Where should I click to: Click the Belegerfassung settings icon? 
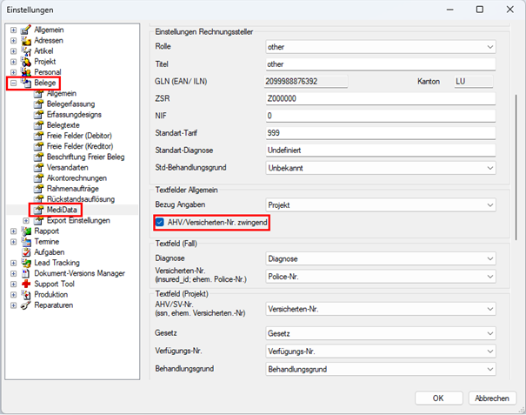coord(38,104)
